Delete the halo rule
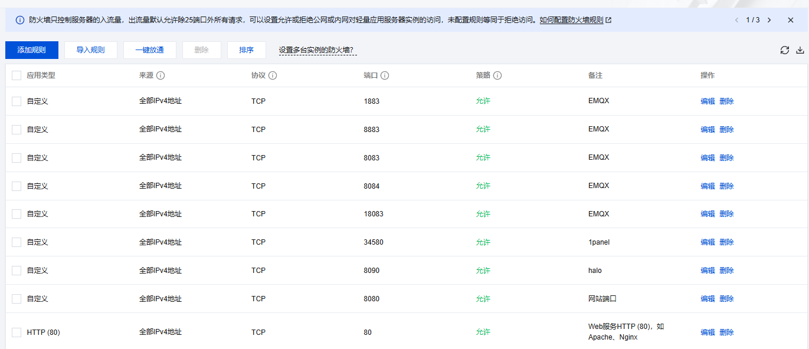Image resolution: width=809 pixels, height=349 pixels. point(726,271)
